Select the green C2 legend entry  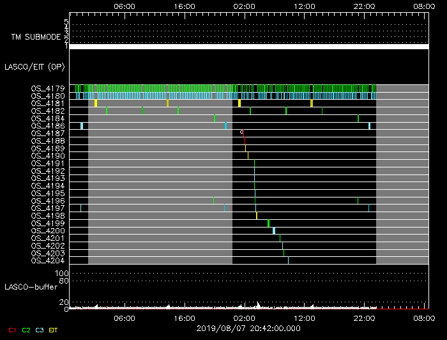(x=26, y=330)
